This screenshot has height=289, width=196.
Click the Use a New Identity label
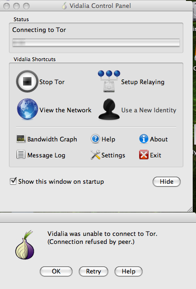pyautogui.click(x=149, y=110)
